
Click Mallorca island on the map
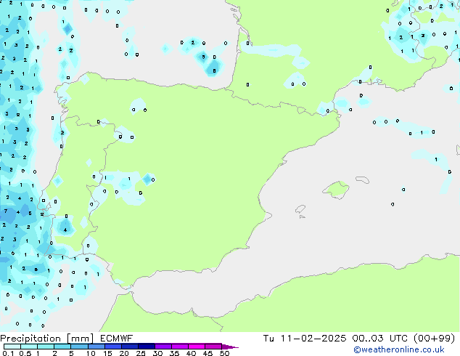click(337, 190)
